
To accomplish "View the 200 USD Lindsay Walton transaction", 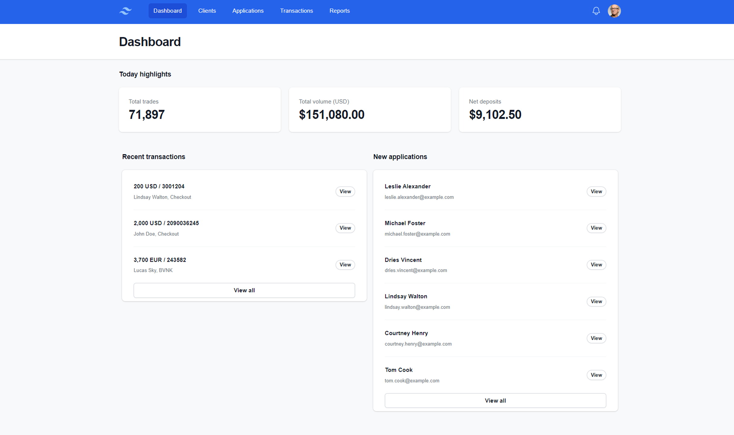I will click(x=345, y=191).
